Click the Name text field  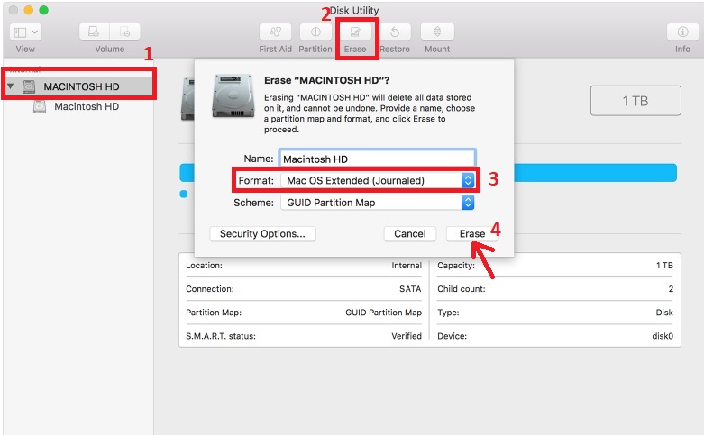[x=377, y=159]
